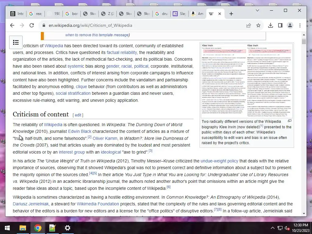Screen dimensions: 312x234
Task: Open the 'Wikimedia Foundation' link
Action: [98, 204]
